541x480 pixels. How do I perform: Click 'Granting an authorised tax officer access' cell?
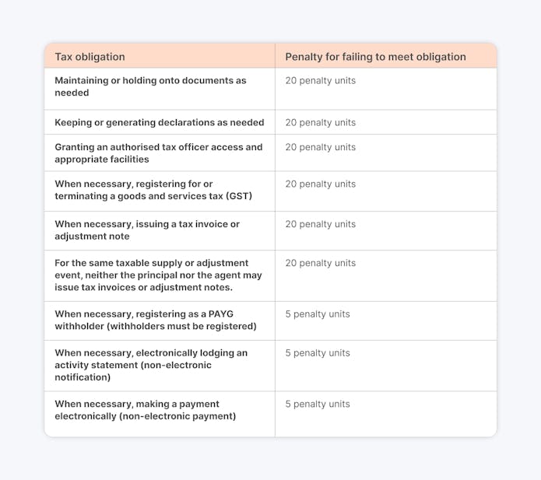[158, 153]
